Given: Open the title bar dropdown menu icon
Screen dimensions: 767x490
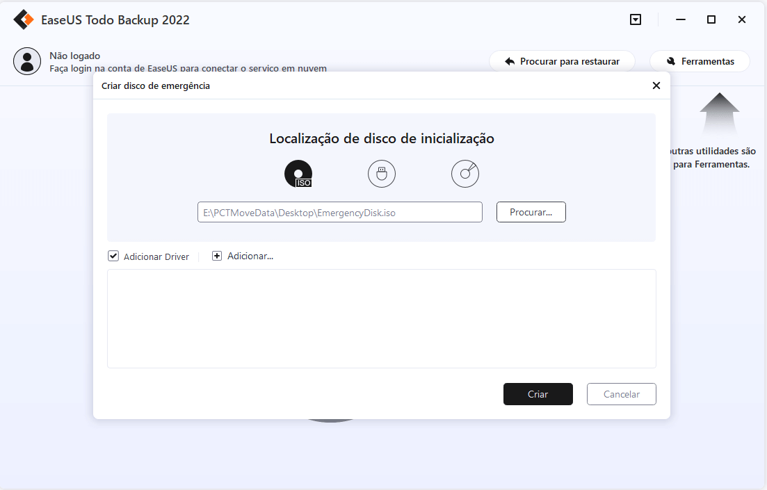Looking at the screenshot, I should tap(636, 19).
